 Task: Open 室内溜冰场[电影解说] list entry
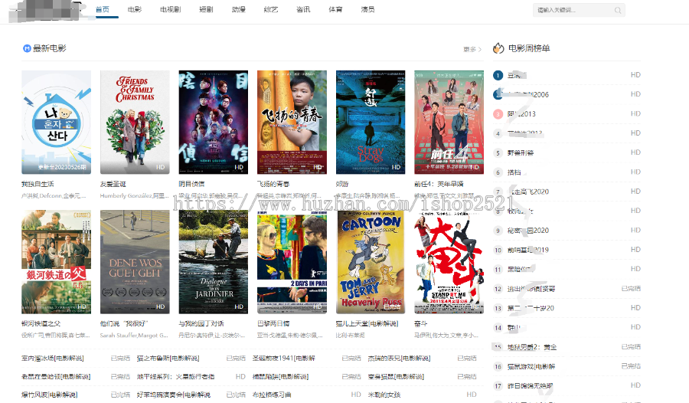53,358
